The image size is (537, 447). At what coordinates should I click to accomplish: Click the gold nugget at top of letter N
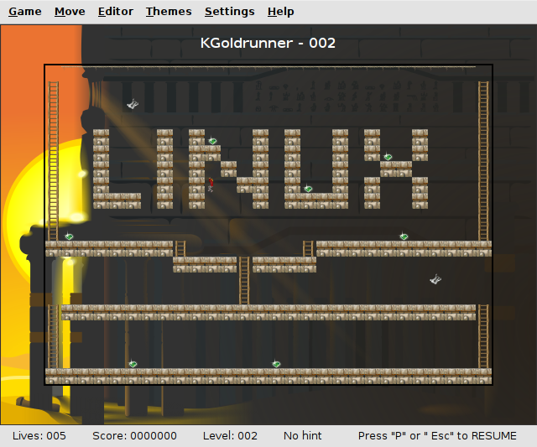click(212, 141)
